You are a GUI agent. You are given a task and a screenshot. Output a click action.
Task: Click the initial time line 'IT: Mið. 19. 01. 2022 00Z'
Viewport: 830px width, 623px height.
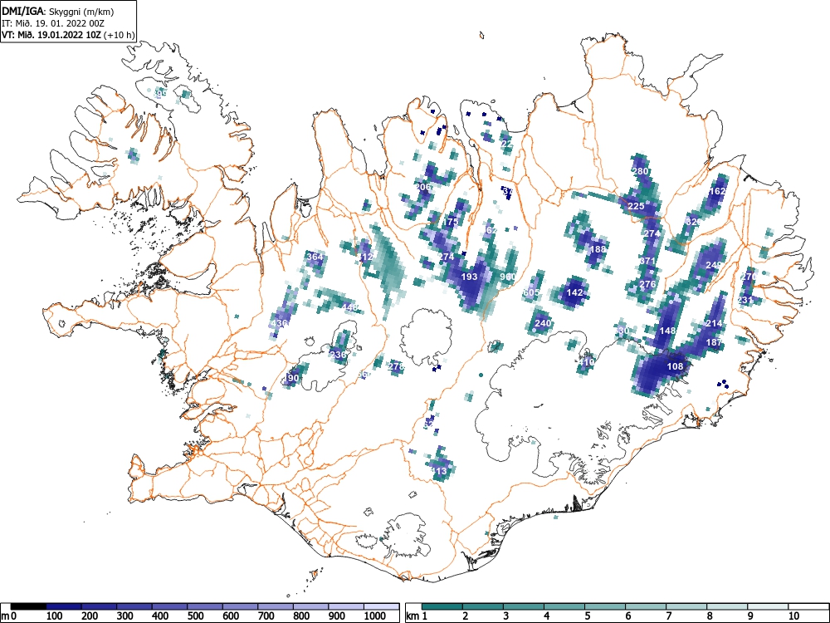coord(53,23)
